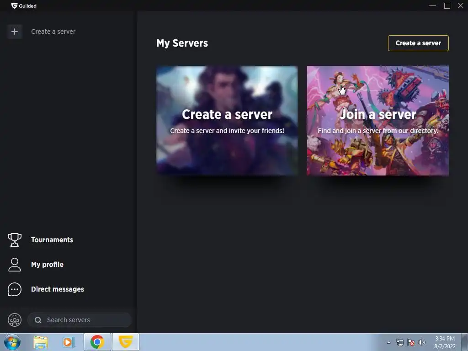The image size is (468, 351).
Task: Maximize the Guilded window
Action: pyautogui.click(x=447, y=5)
